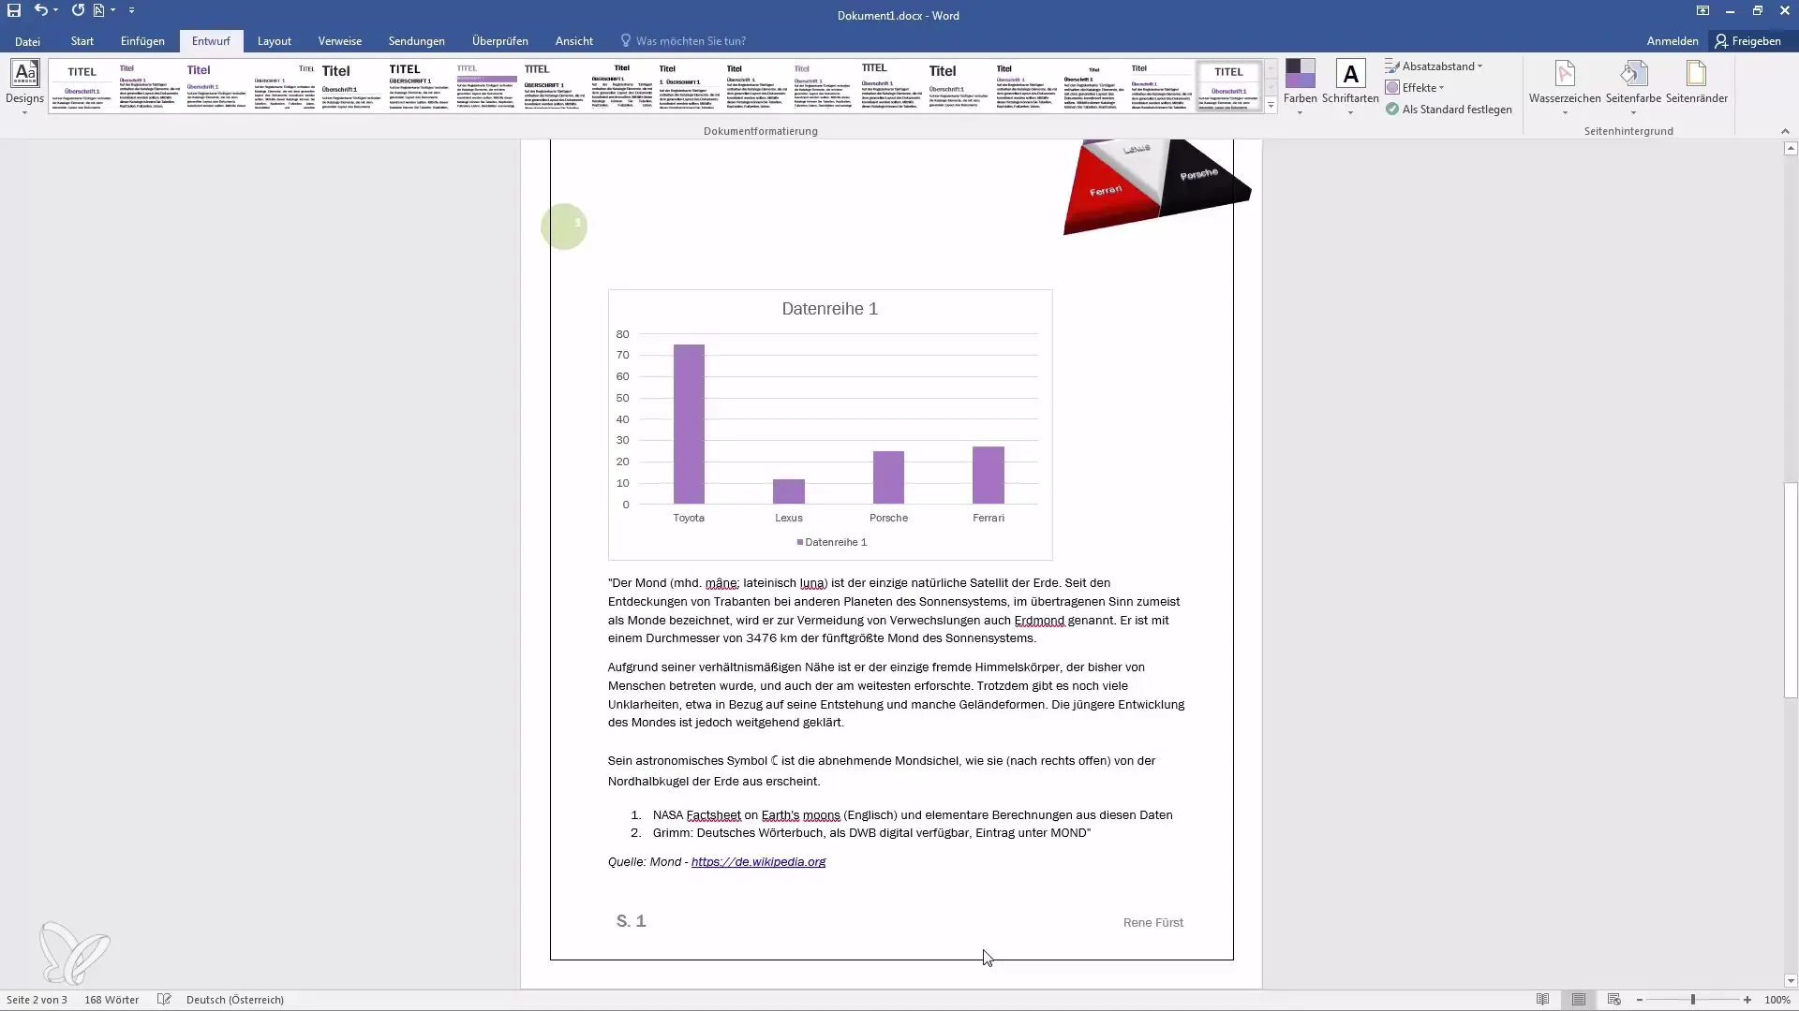
Task: Open the Wasserzeichen watermark menu
Action: pos(1565,87)
